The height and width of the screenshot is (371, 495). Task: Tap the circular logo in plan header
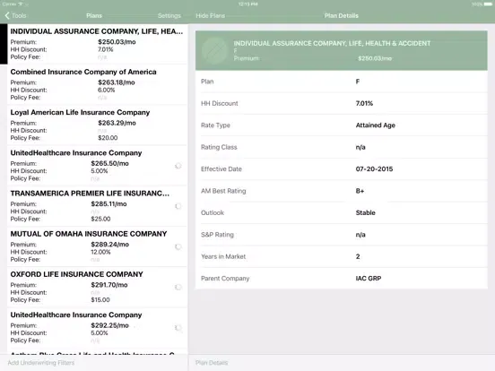point(214,50)
